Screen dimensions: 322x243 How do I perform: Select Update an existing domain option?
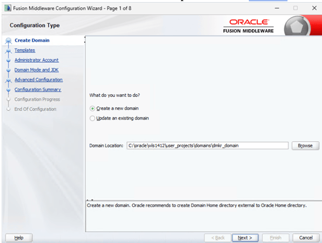[x=93, y=118]
